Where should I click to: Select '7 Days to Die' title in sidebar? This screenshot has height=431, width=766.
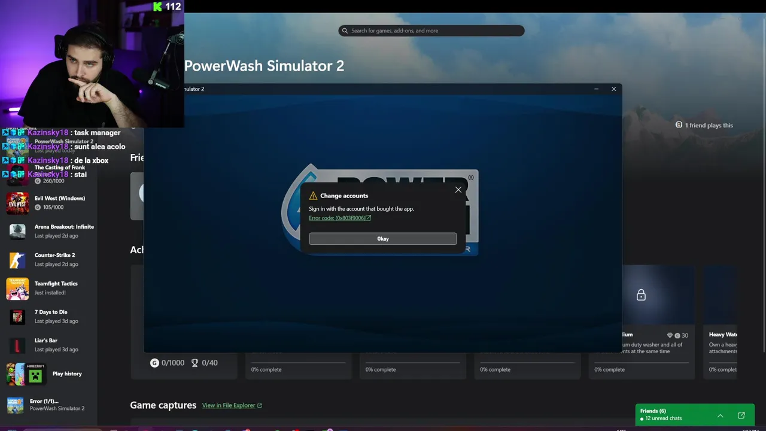pyautogui.click(x=51, y=312)
